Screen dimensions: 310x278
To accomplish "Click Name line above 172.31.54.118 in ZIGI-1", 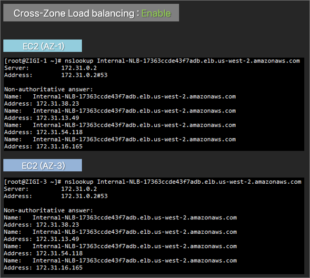I will (120, 125).
